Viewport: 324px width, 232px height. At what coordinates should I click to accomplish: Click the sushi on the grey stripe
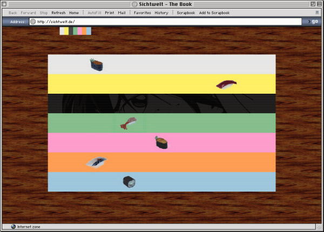pyautogui.click(x=97, y=65)
